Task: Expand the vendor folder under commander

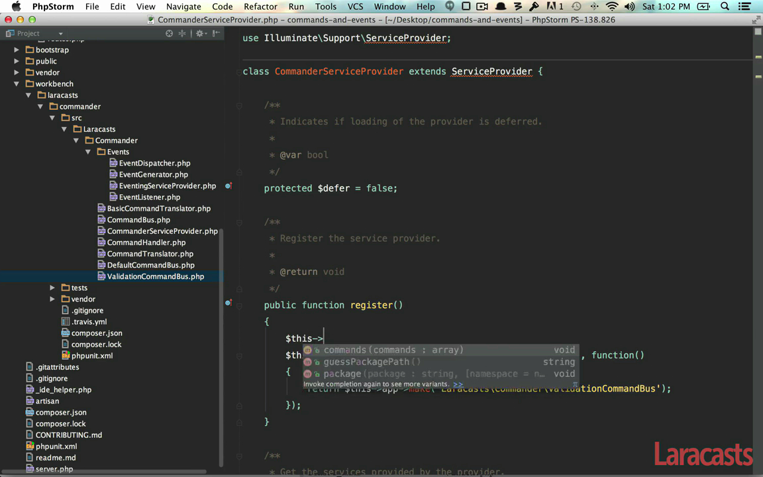Action: coord(52,299)
